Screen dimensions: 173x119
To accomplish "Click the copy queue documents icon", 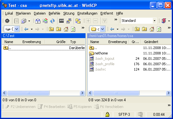I will 24,21.
